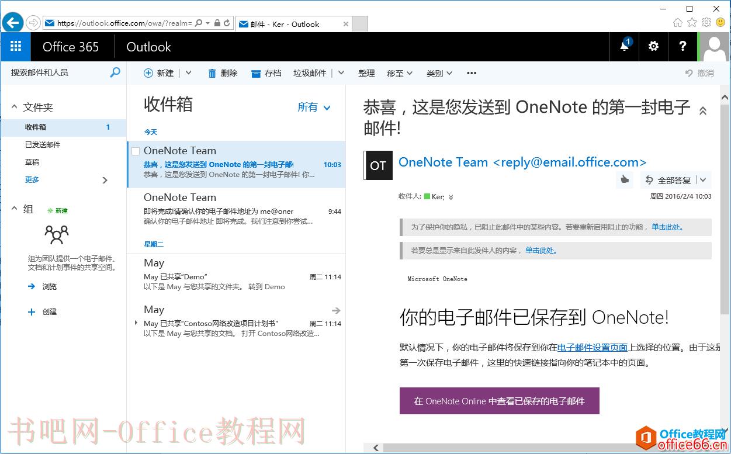731x454 pixels.
Task: Click the groups people icon
Action: pos(57,234)
